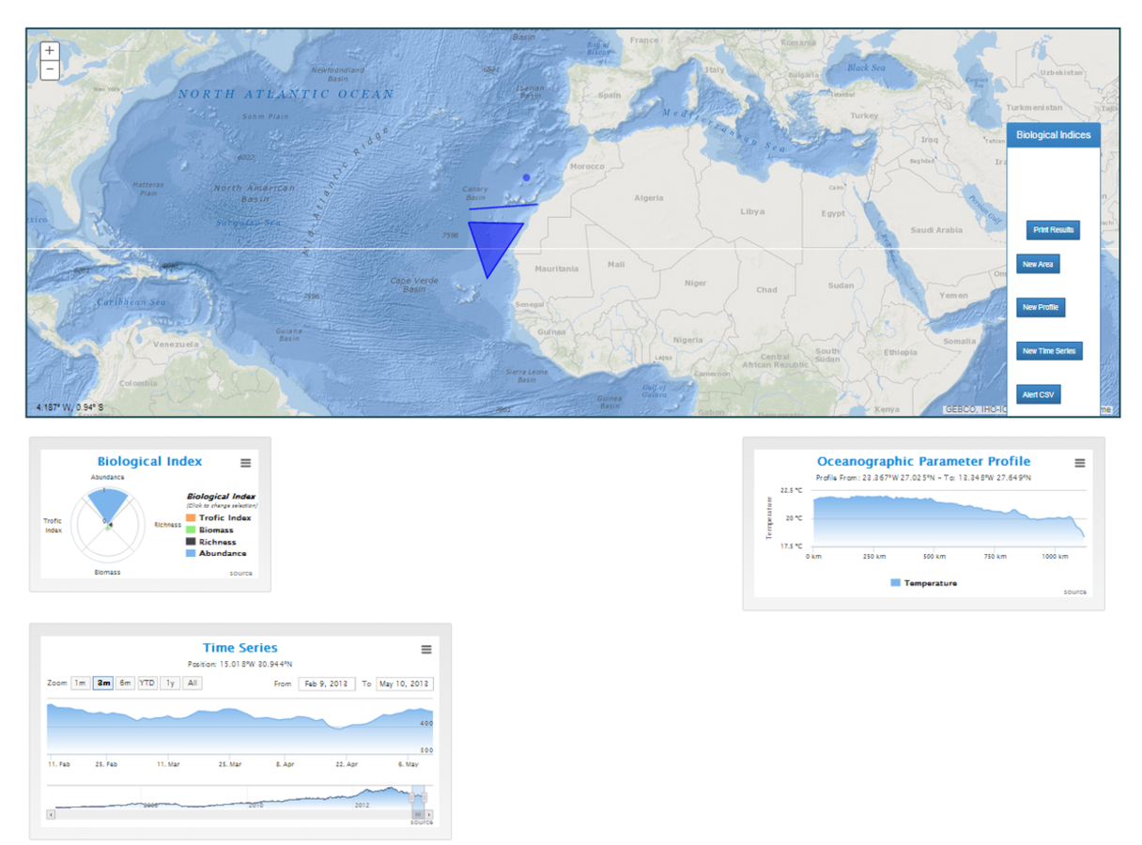Toggle the Temperature series legend item
This screenshot has width=1142, height=845.
point(923,583)
